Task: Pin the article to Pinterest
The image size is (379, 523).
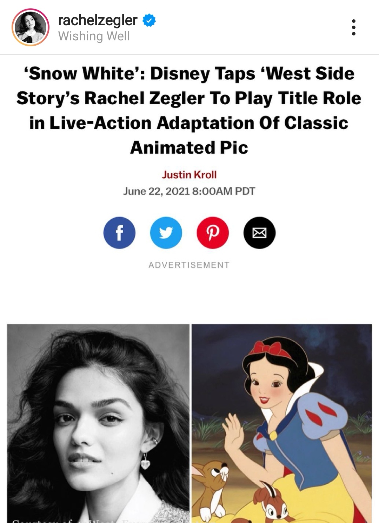Action: coord(213,233)
